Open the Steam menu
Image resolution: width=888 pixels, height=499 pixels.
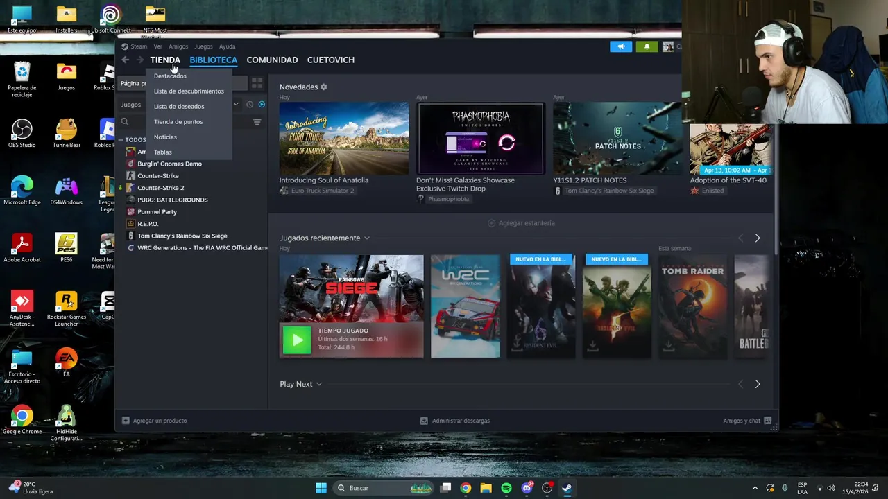tap(139, 46)
